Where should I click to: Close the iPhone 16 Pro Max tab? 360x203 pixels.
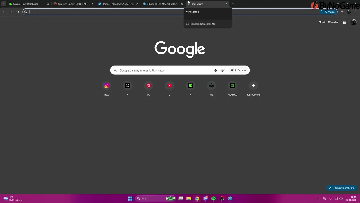click(182, 4)
